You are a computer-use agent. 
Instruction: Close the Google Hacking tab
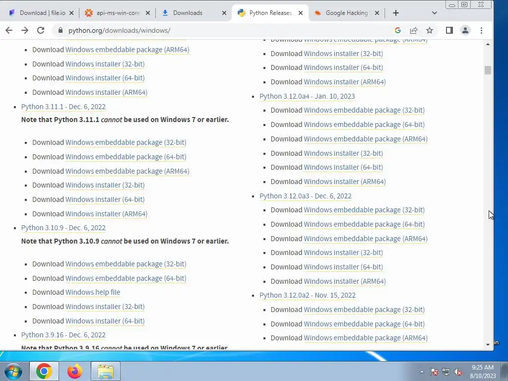pos(377,13)
